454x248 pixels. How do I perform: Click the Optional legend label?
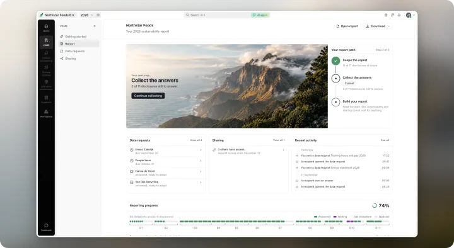[x=383, y=217]
